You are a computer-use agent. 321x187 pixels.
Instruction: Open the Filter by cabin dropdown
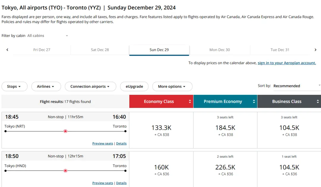[x=48, y=36]
